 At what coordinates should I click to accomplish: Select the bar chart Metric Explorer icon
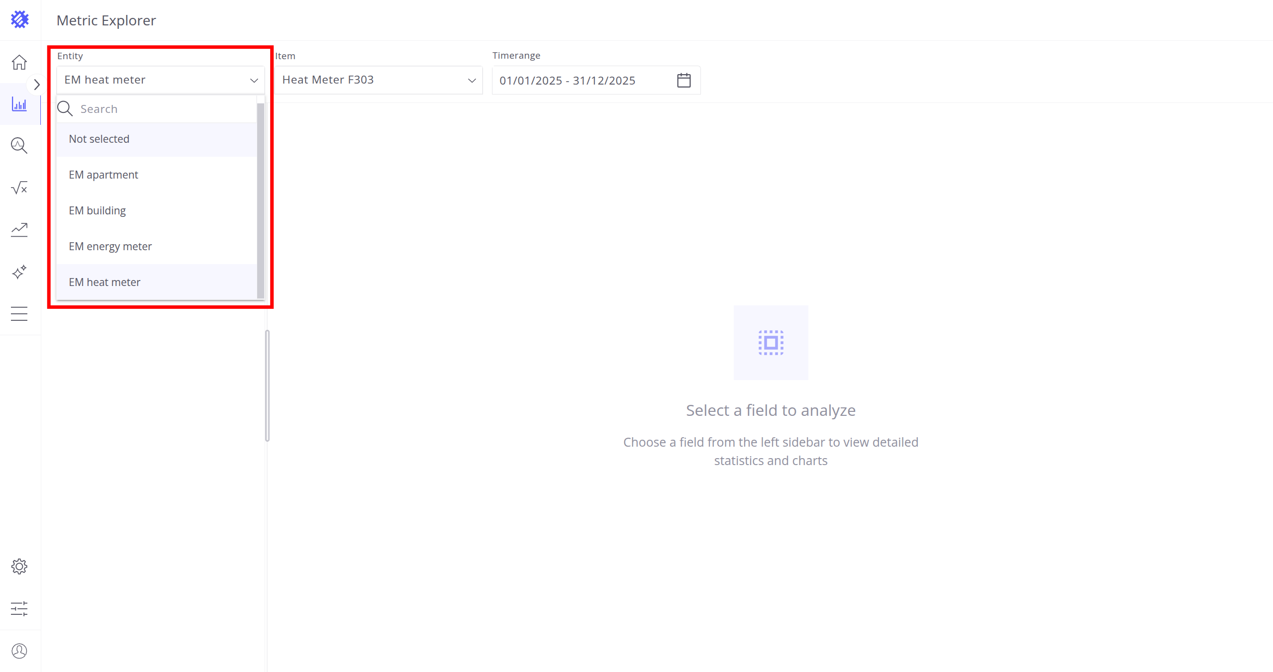19,104
